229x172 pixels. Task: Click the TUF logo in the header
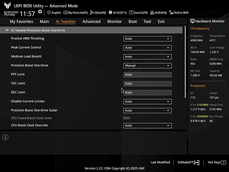[7, 5]
